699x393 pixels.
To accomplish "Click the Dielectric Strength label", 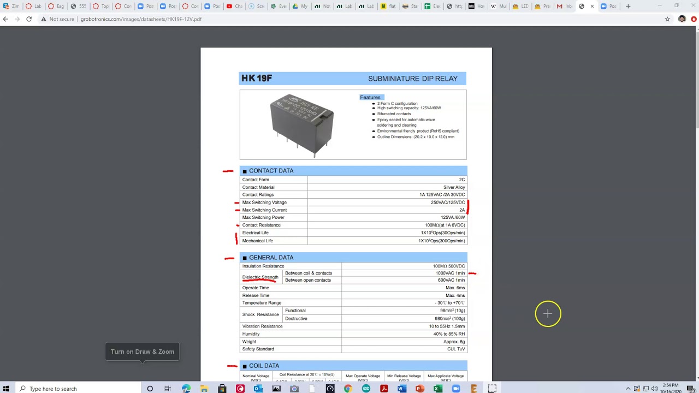I will [260, 277].
